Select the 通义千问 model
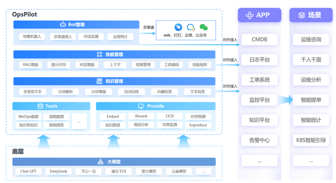 (x=119, y=171)
